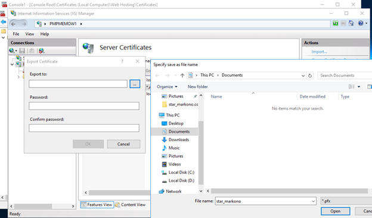Click the Search Documents box
The width and height of the screenshot is (372, 218).
(345, 76)
